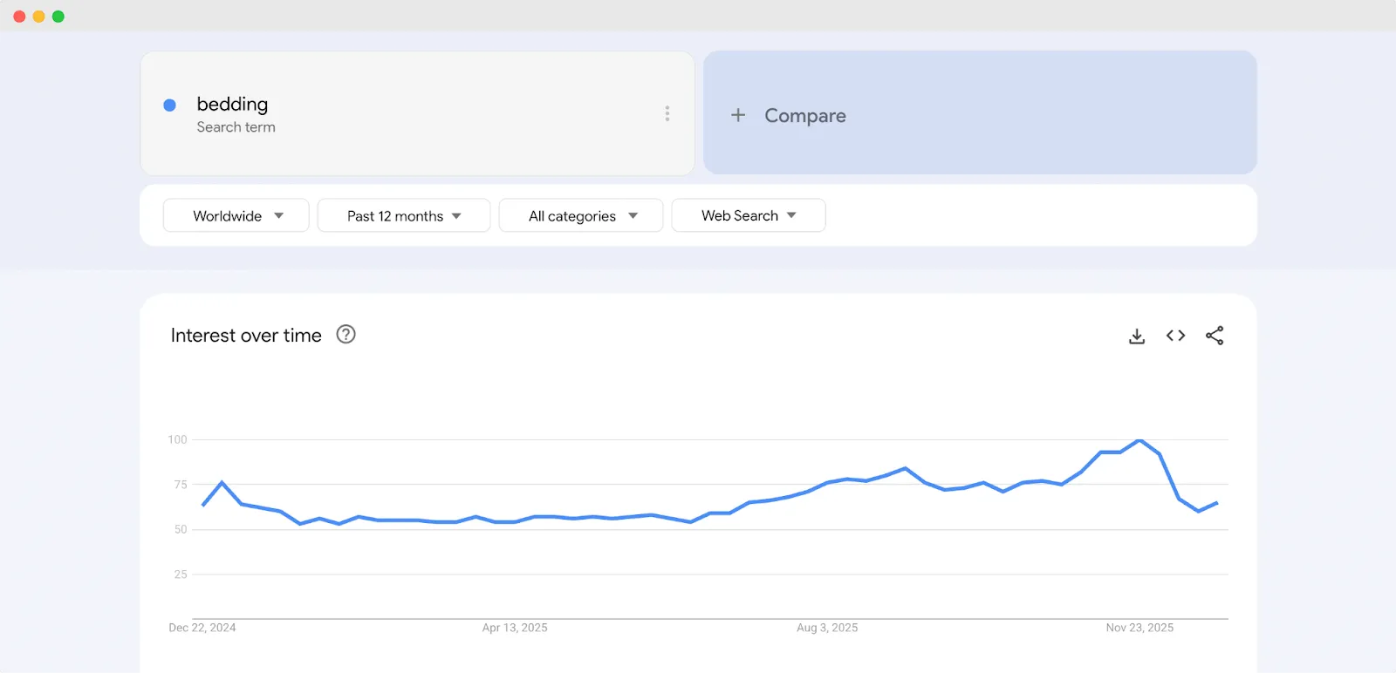Click the Apr 13, 2025 axis label
This screenshot has width=1396, height=673.
515,628
